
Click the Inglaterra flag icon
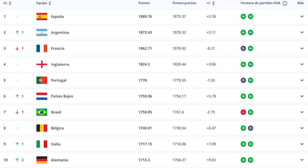[x=42, y=64]
